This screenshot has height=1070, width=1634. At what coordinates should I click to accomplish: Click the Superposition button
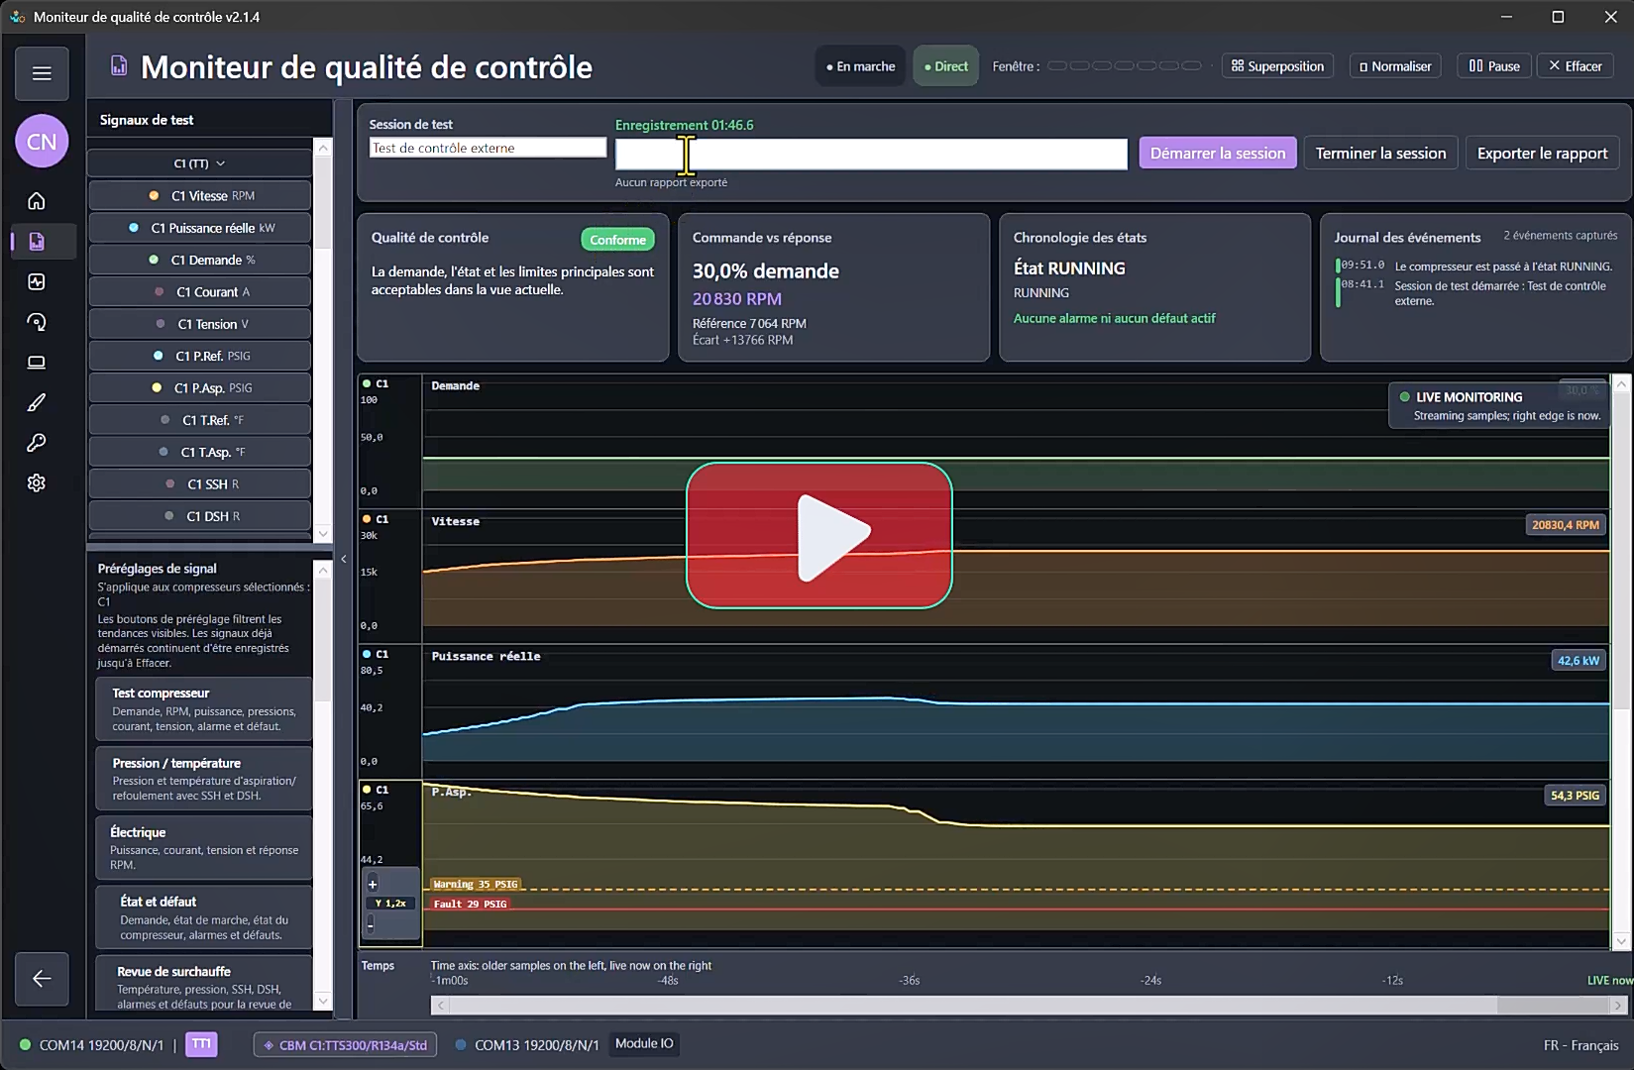click(x=1277, y=66)
